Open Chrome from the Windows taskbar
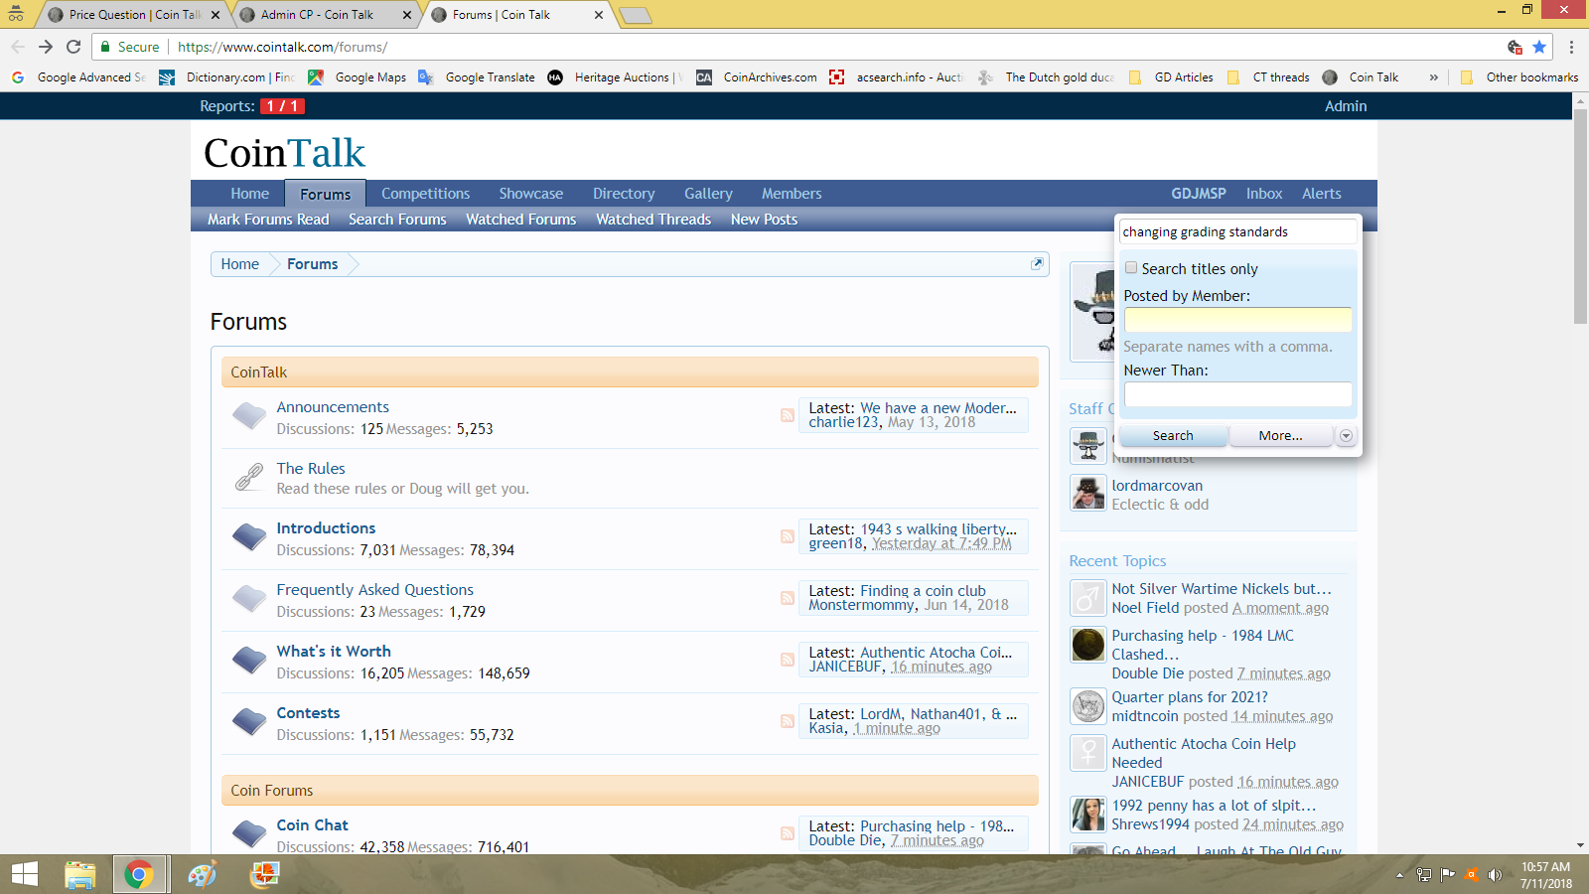The height and width of the screenshot is (894, 1589). pyautogui.click(x=138, y=874)
